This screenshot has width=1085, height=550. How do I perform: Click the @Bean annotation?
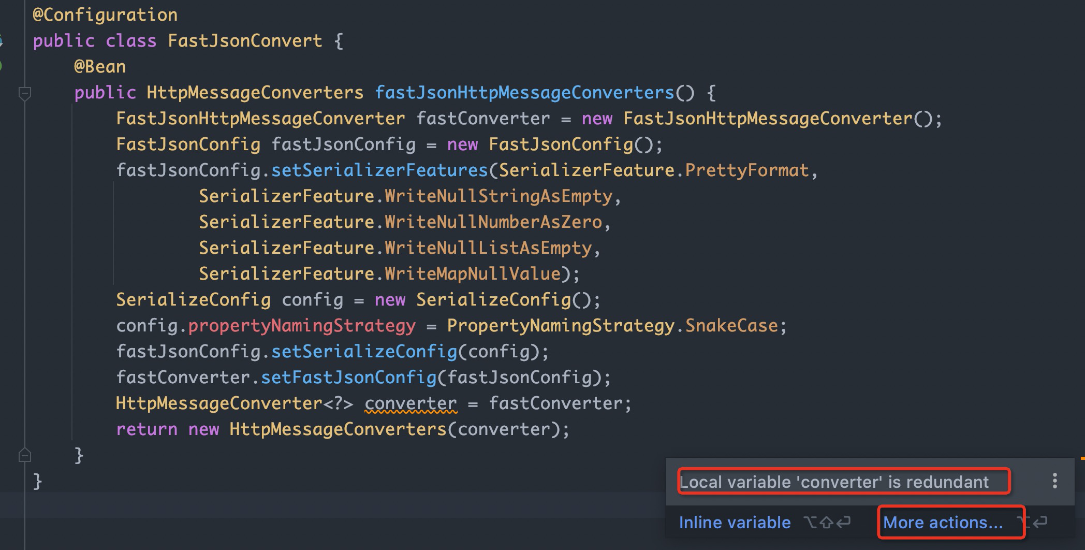pos(100,67)
